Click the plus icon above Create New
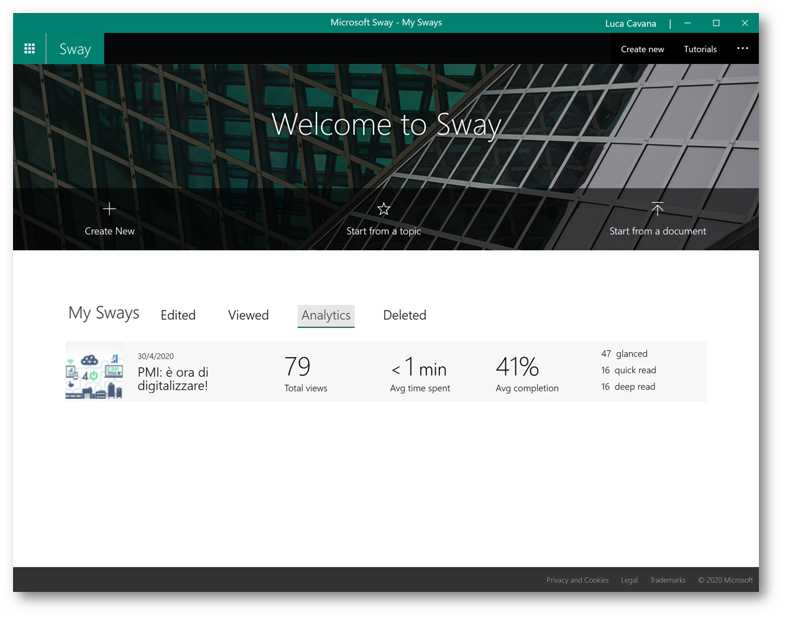Screen dimensions: 785x618 tap(109, 209)
